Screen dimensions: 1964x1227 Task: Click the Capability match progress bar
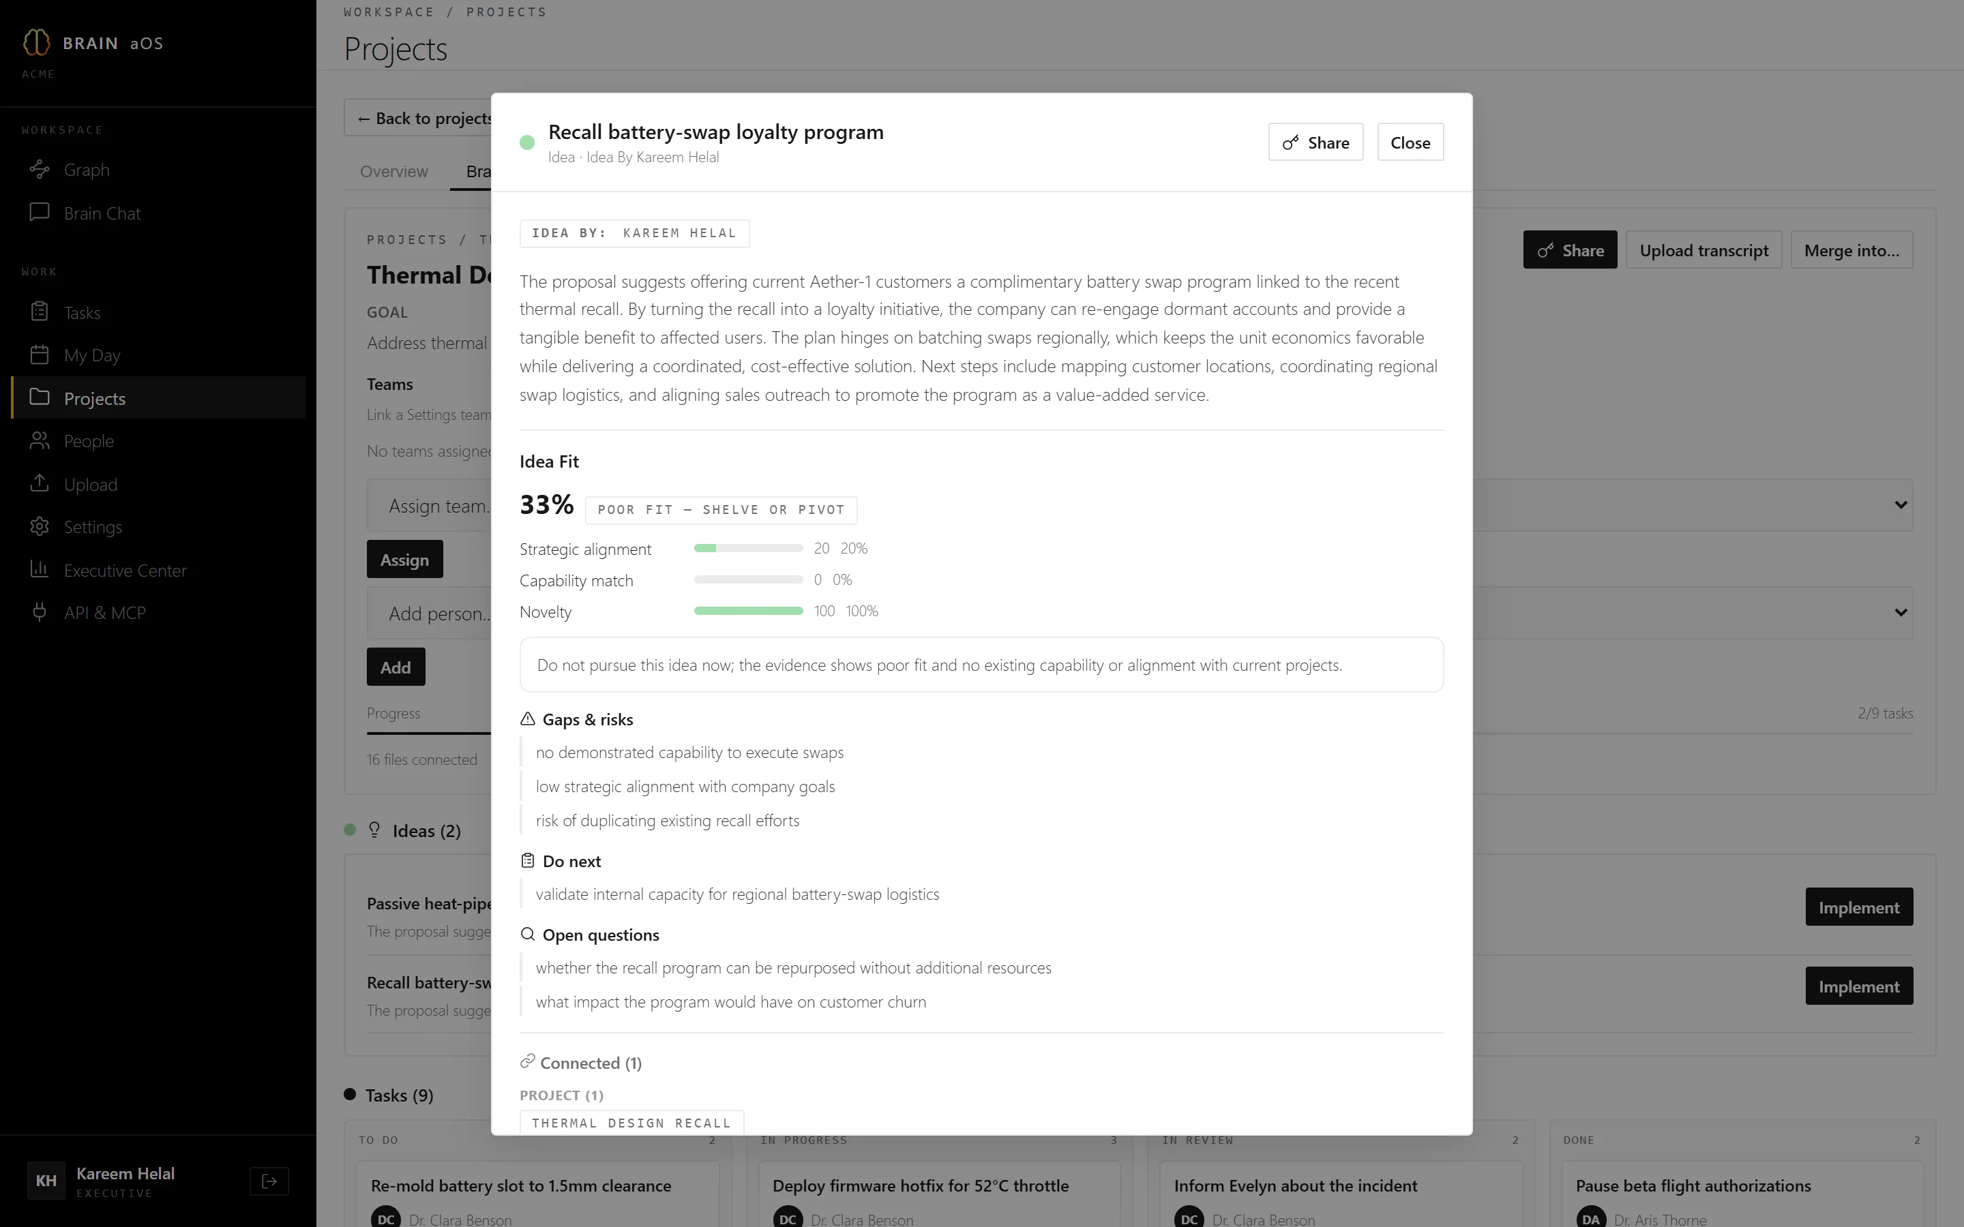[x=748, y=579]
